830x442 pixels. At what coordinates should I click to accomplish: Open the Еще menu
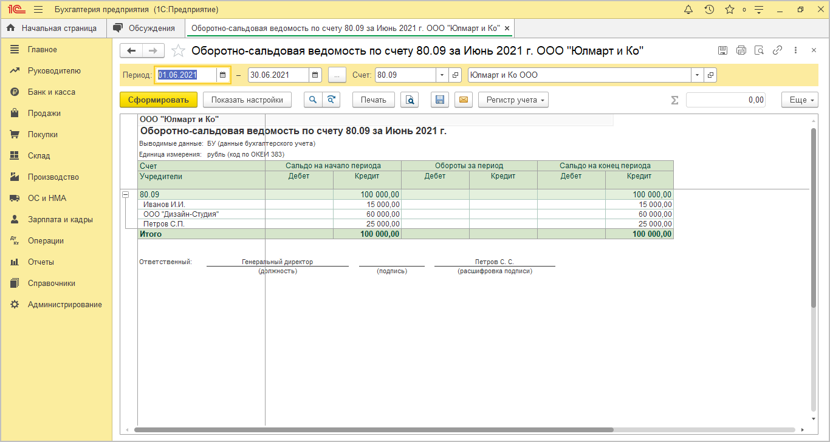tap(800, 100)
